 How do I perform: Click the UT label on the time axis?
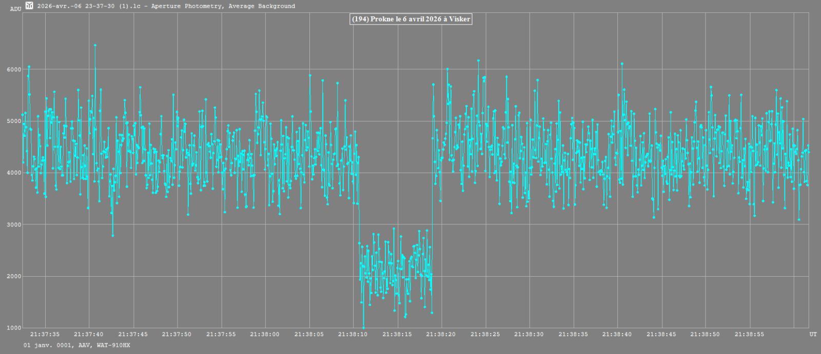pyautogui.click(x=813, y=335)
